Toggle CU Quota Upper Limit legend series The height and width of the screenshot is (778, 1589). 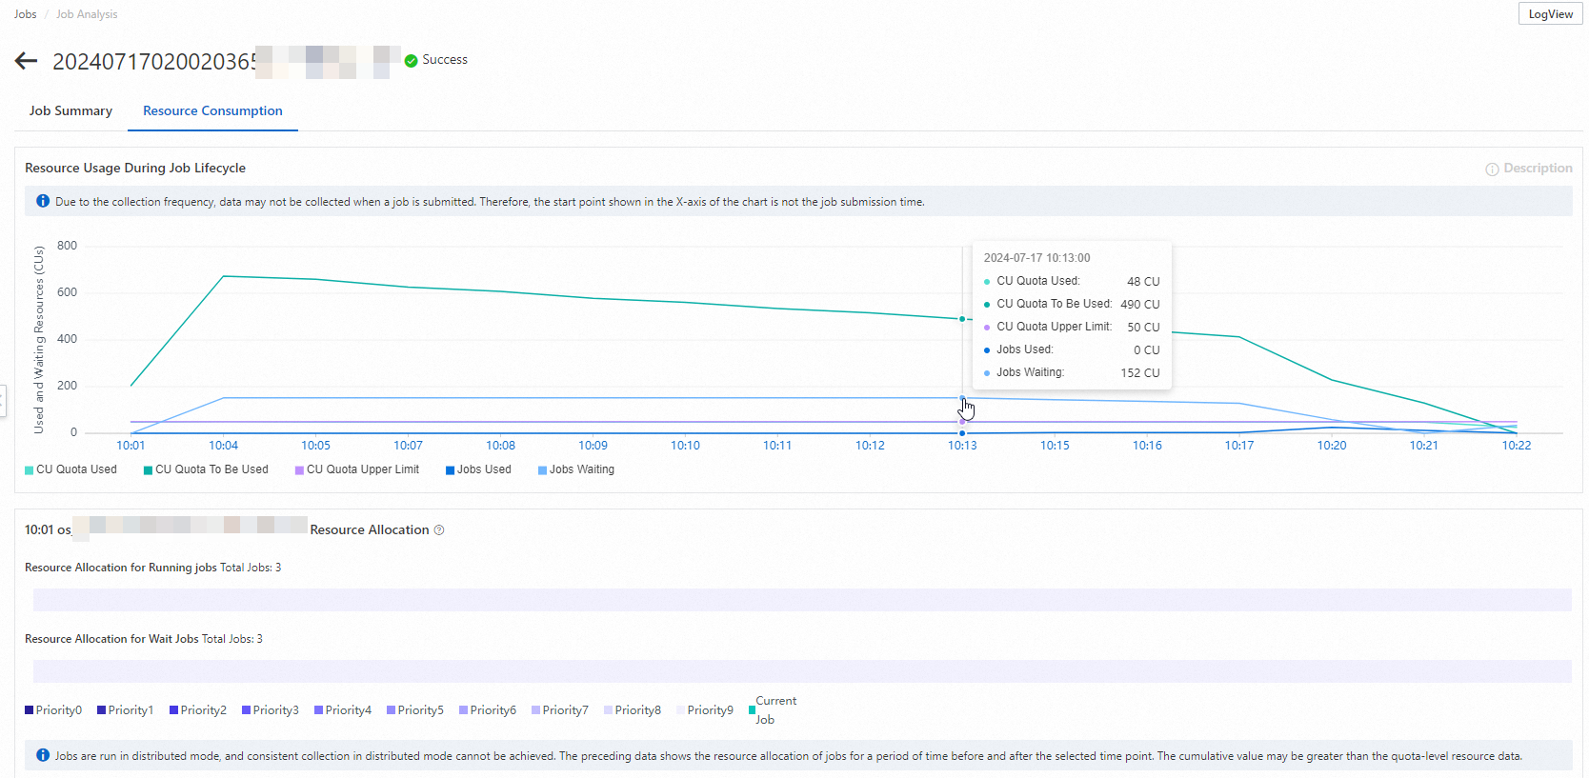click(x=357, y=469)
